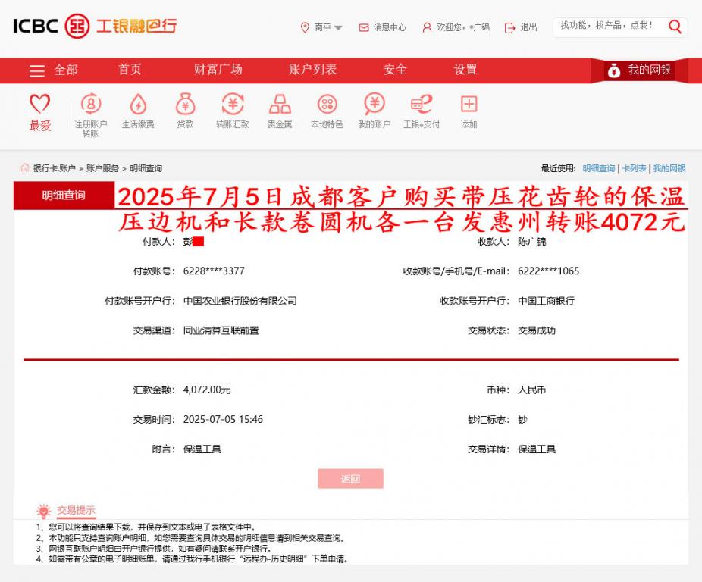Click the search magnifier icon
The image size is (702, 582).
[x=673, y=27]
